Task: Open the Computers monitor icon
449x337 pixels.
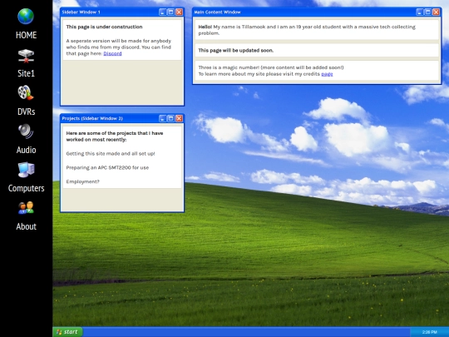Action: (x=26, y=170)
